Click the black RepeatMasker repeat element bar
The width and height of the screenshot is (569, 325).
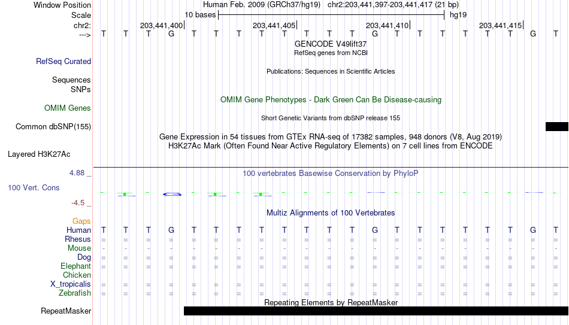tap(376, 311)
